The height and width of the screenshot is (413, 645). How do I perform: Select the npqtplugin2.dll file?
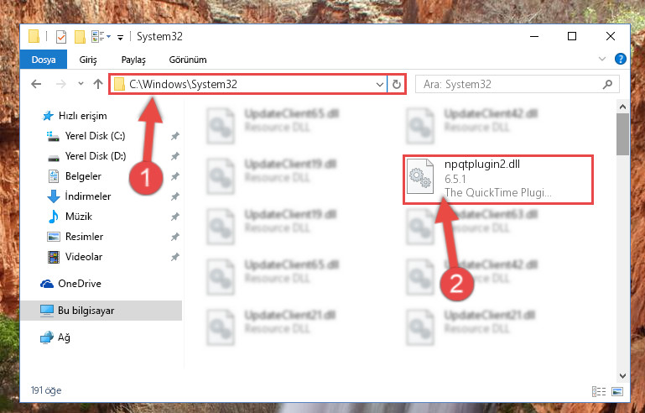(497, 179)
